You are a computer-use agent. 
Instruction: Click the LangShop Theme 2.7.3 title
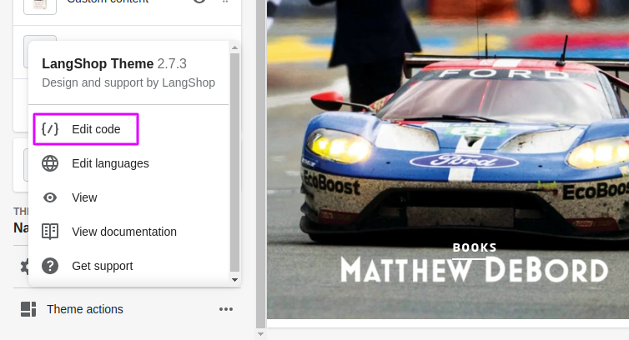[114, 63]
